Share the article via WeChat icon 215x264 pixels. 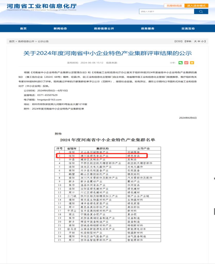click(180, 63)
